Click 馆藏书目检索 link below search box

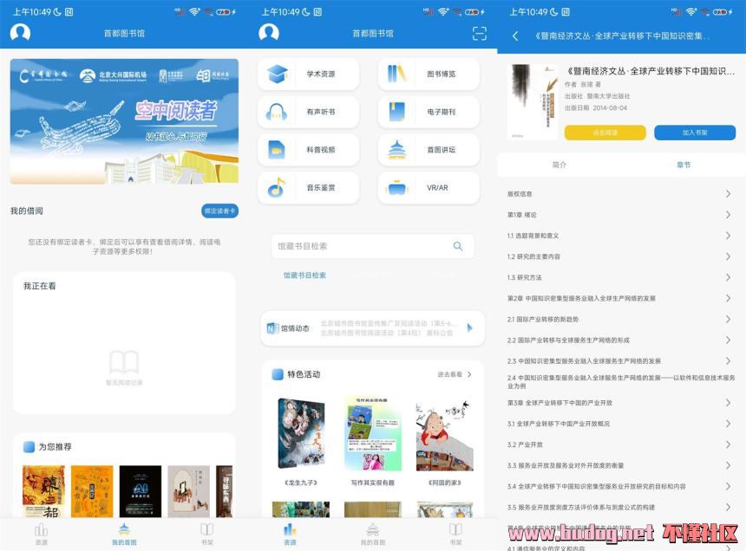pos(304,275)
